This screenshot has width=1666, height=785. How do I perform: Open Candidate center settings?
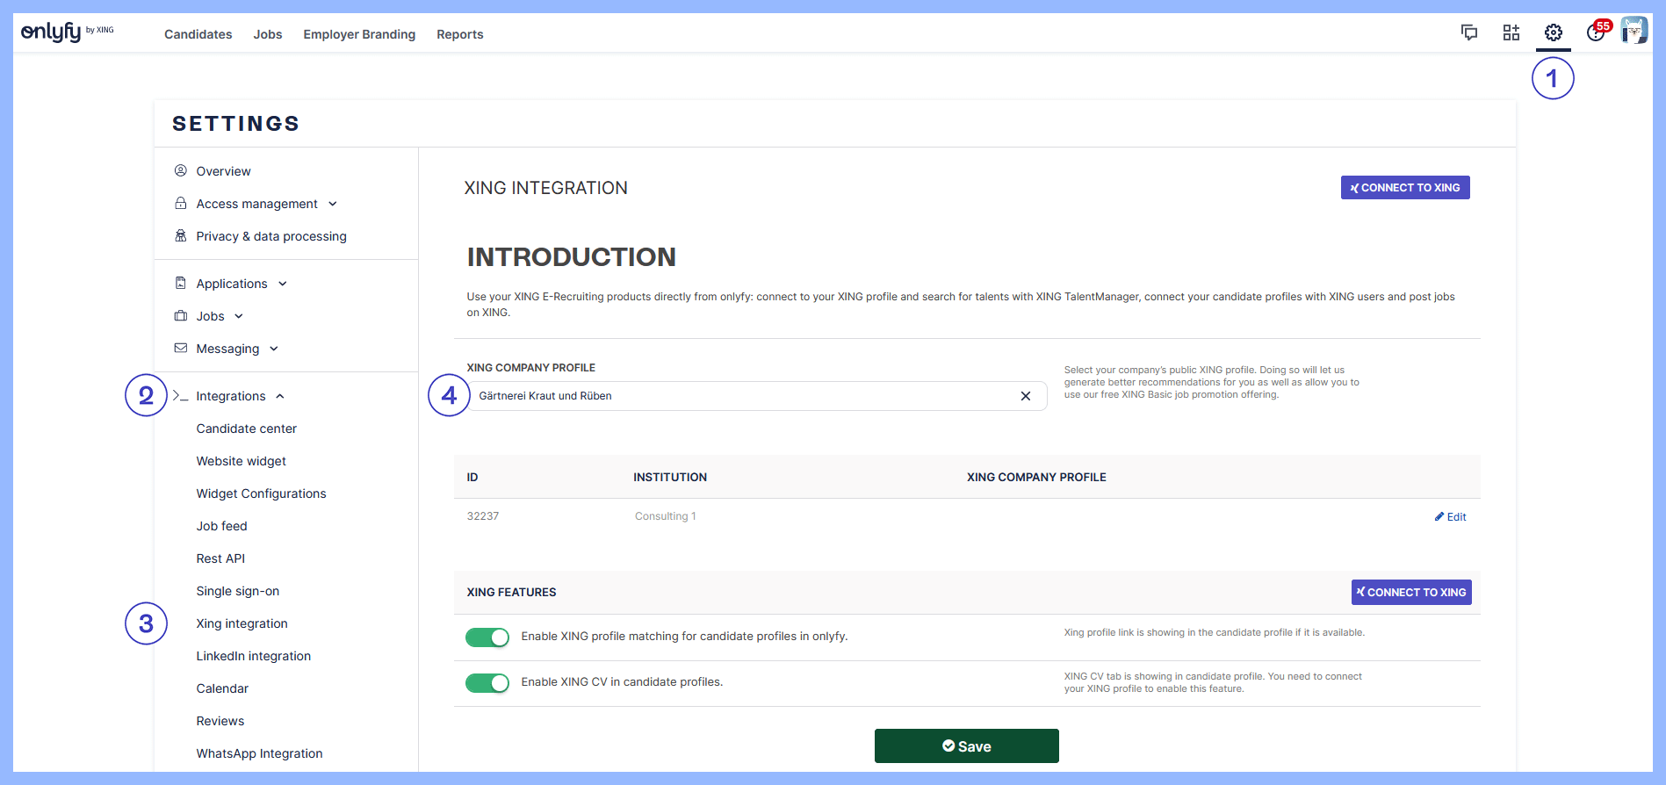247,429
